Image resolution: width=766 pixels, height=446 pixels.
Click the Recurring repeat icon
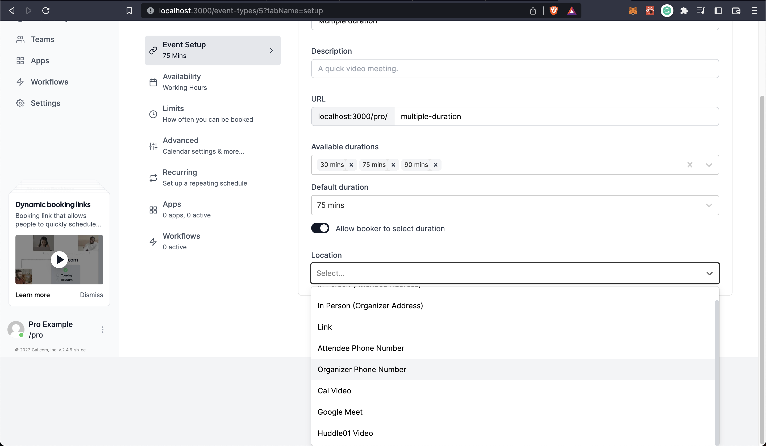153,178
